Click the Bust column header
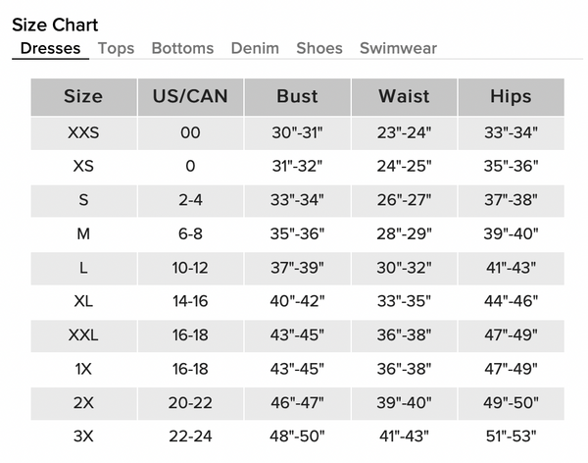Viewport: 588px width, 463px height. [297, 97]
